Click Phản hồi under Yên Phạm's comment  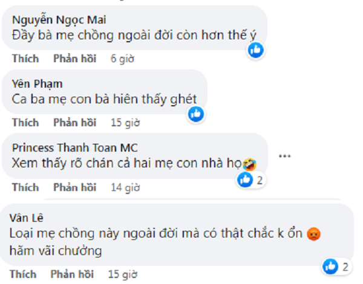(74, 123)
